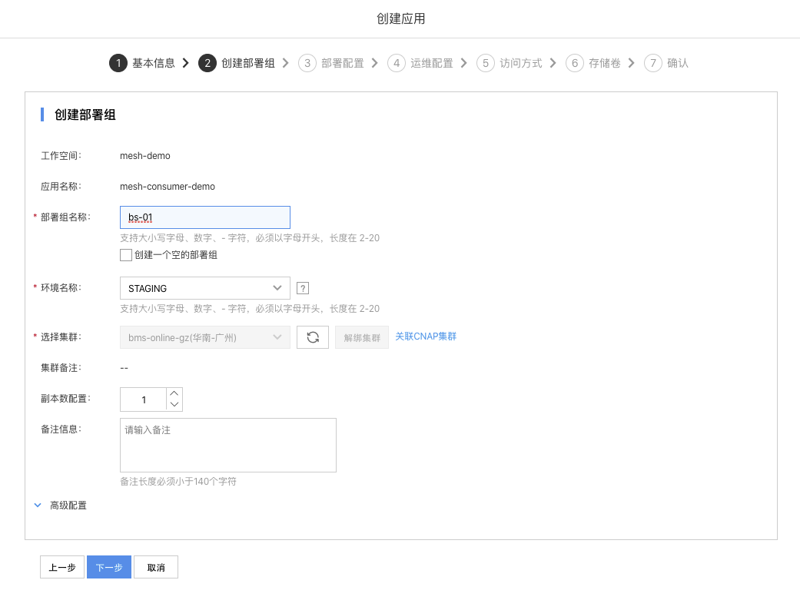Click the 解绑集群 button
This screenshot has height=600, width=800.
coord(361,337)
